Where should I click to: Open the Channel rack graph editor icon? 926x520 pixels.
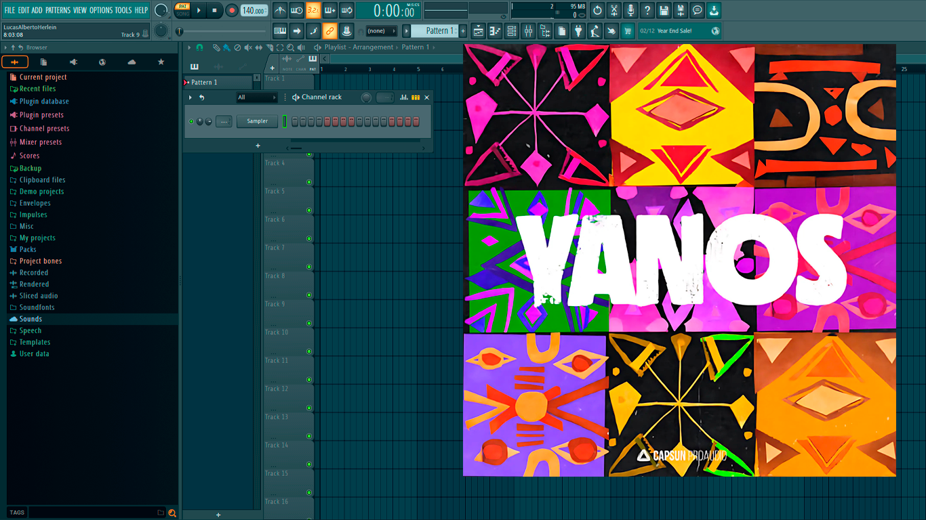click(404, 97)
